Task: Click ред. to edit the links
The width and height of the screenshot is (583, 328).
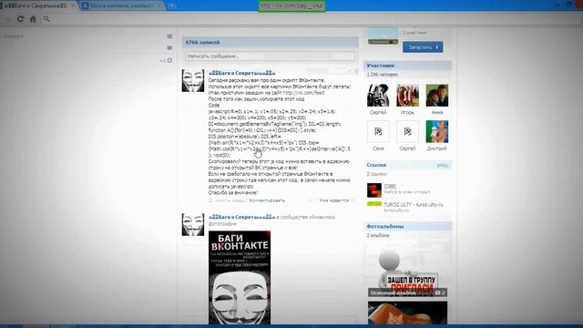Action: pos(443,165)
